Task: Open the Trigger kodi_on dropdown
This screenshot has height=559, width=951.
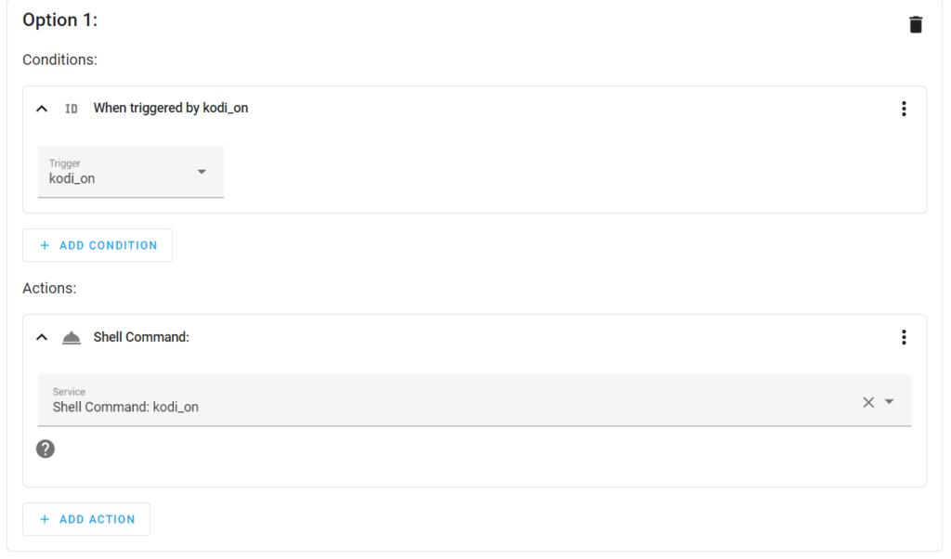Action: click(x=131, y=172)
